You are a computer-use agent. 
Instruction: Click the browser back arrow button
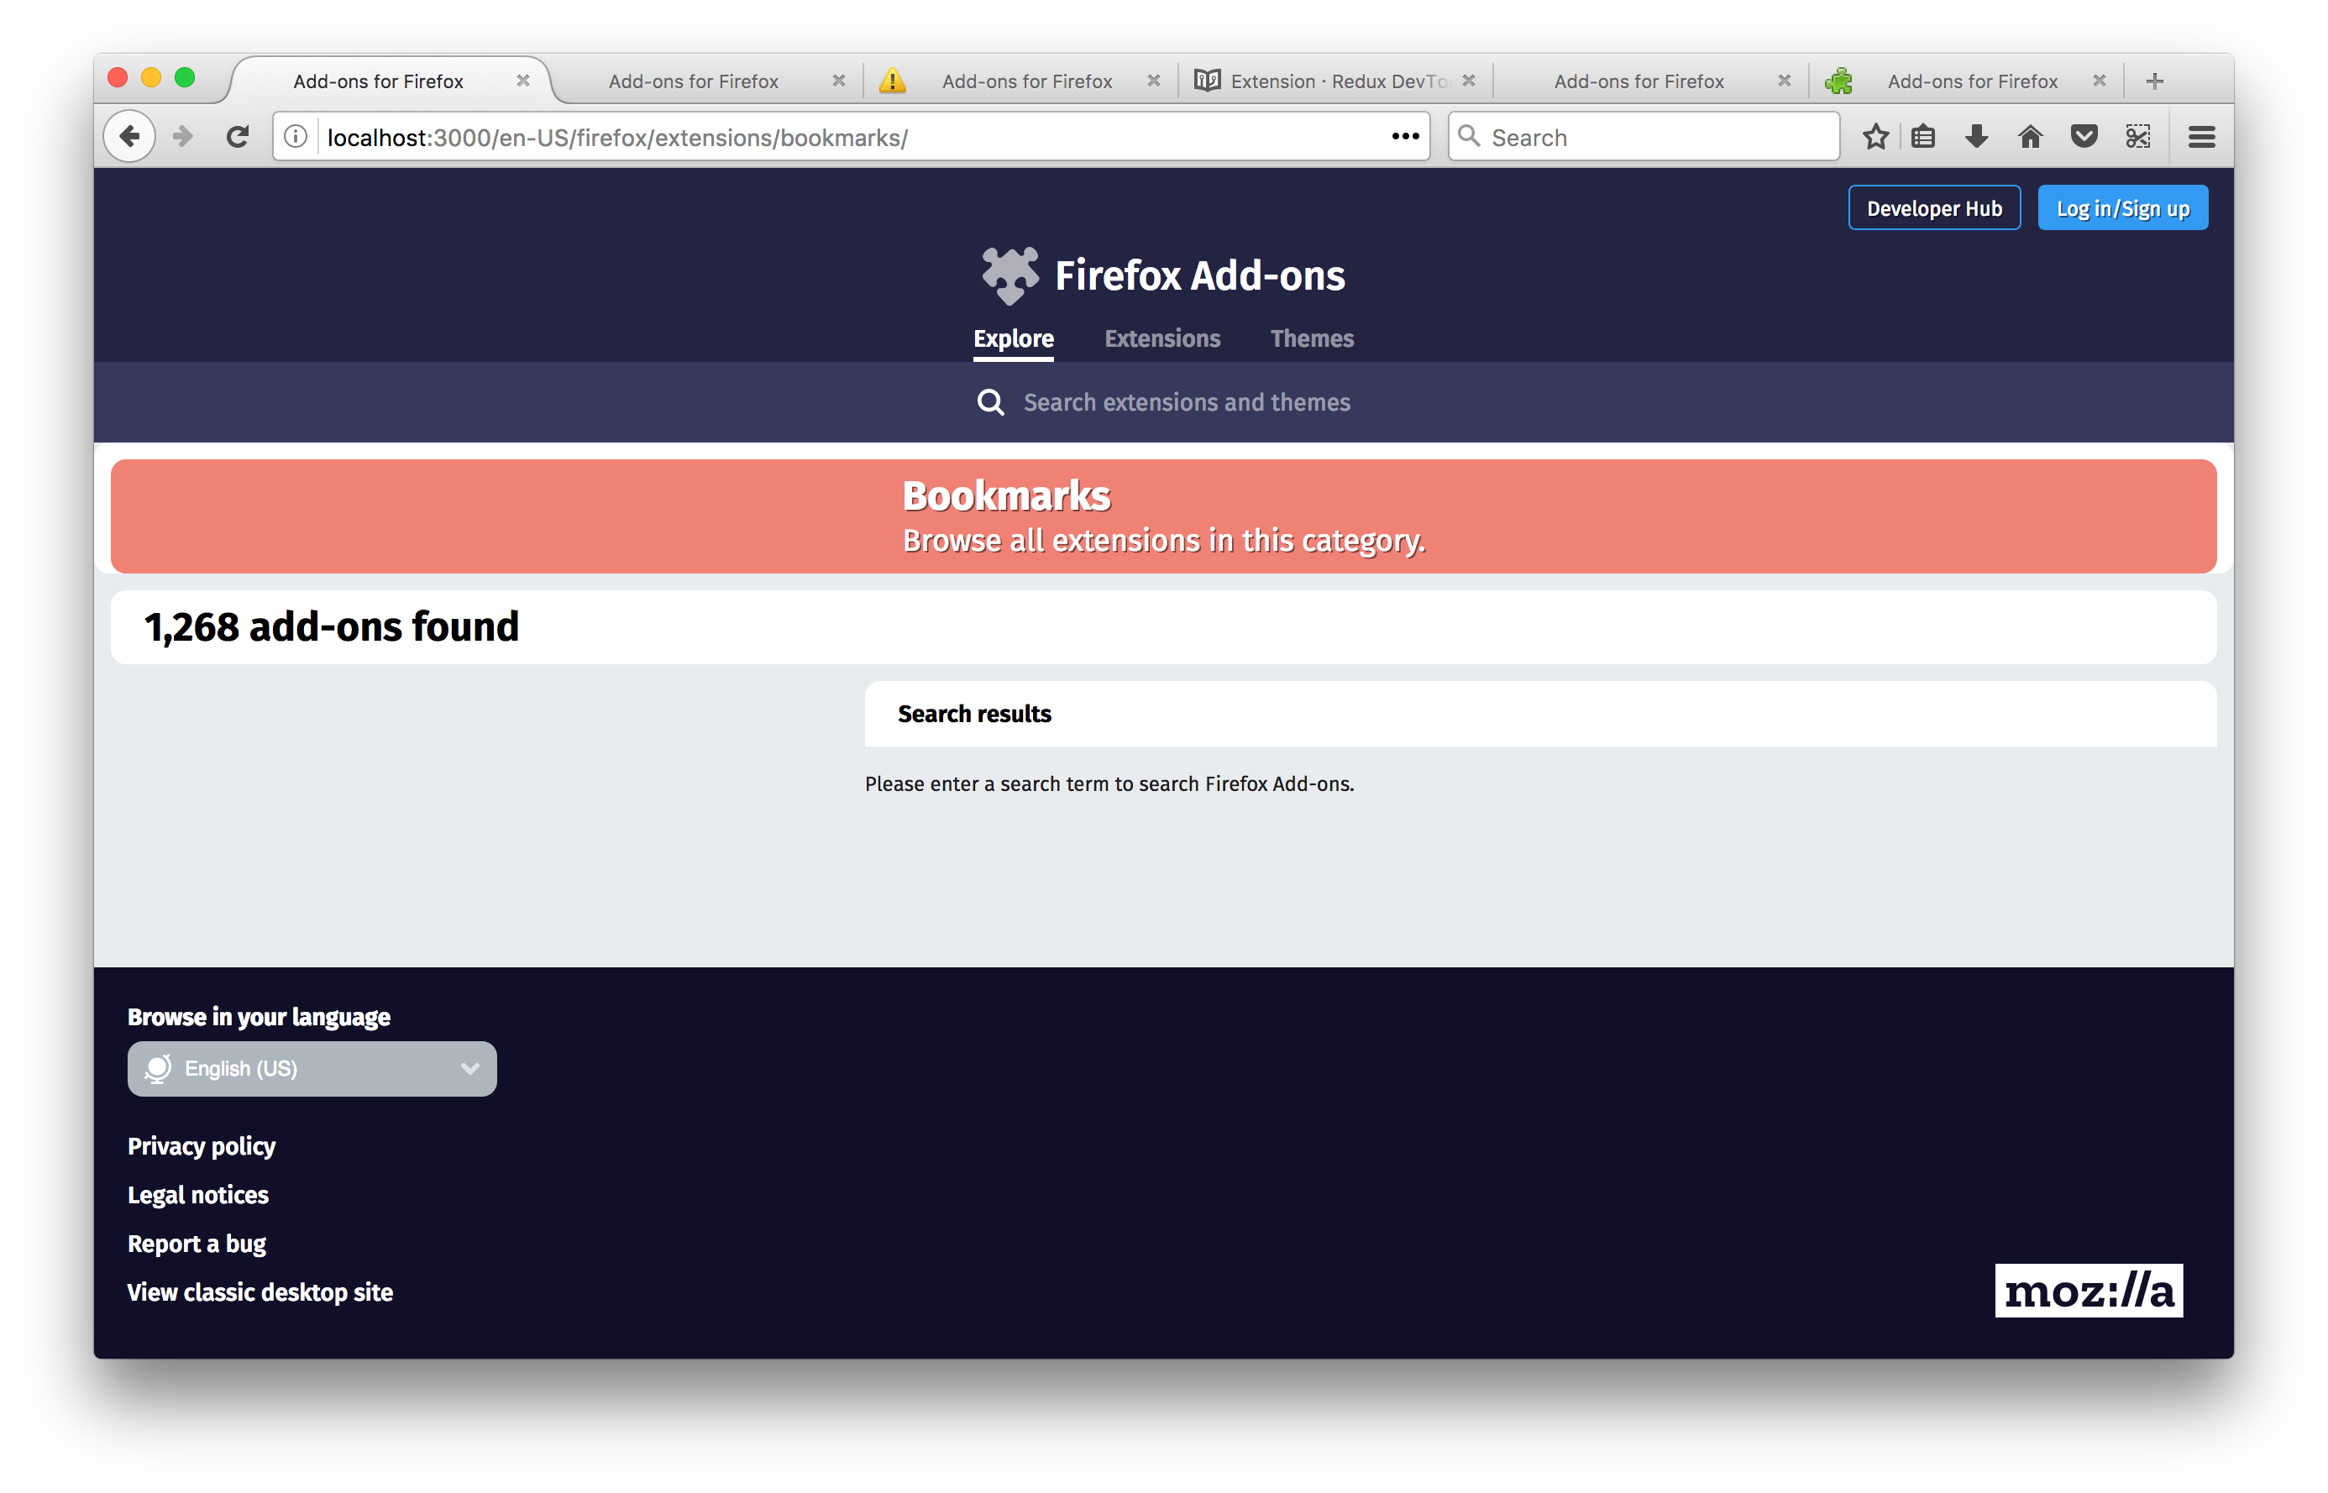130,137
